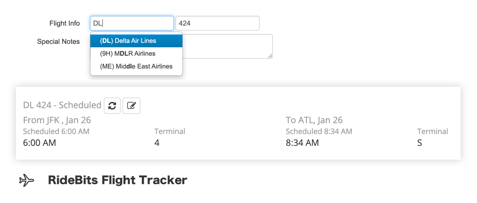
Task: Click the edit flight details icon
Action: (131, 105)
